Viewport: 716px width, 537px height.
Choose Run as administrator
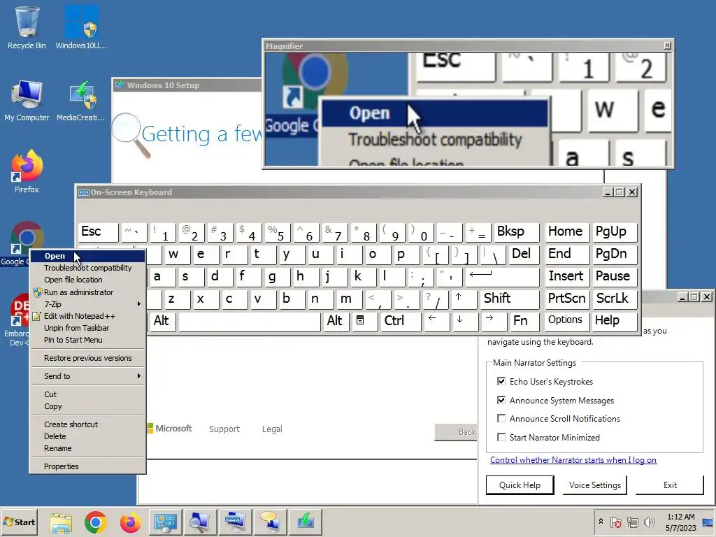[87, 292]
